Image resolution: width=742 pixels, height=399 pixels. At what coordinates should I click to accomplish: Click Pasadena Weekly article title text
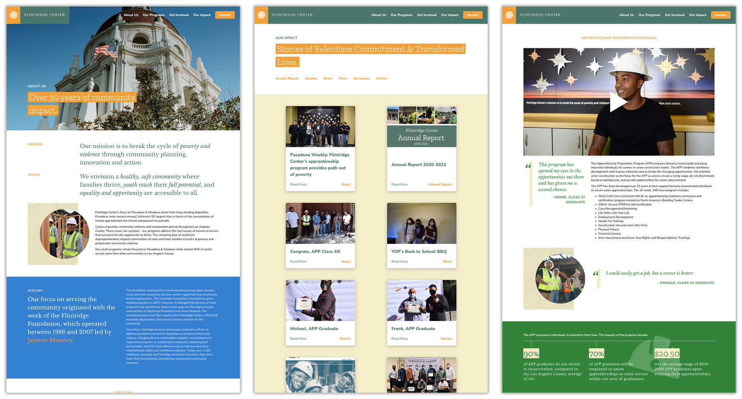pos(320,165)
